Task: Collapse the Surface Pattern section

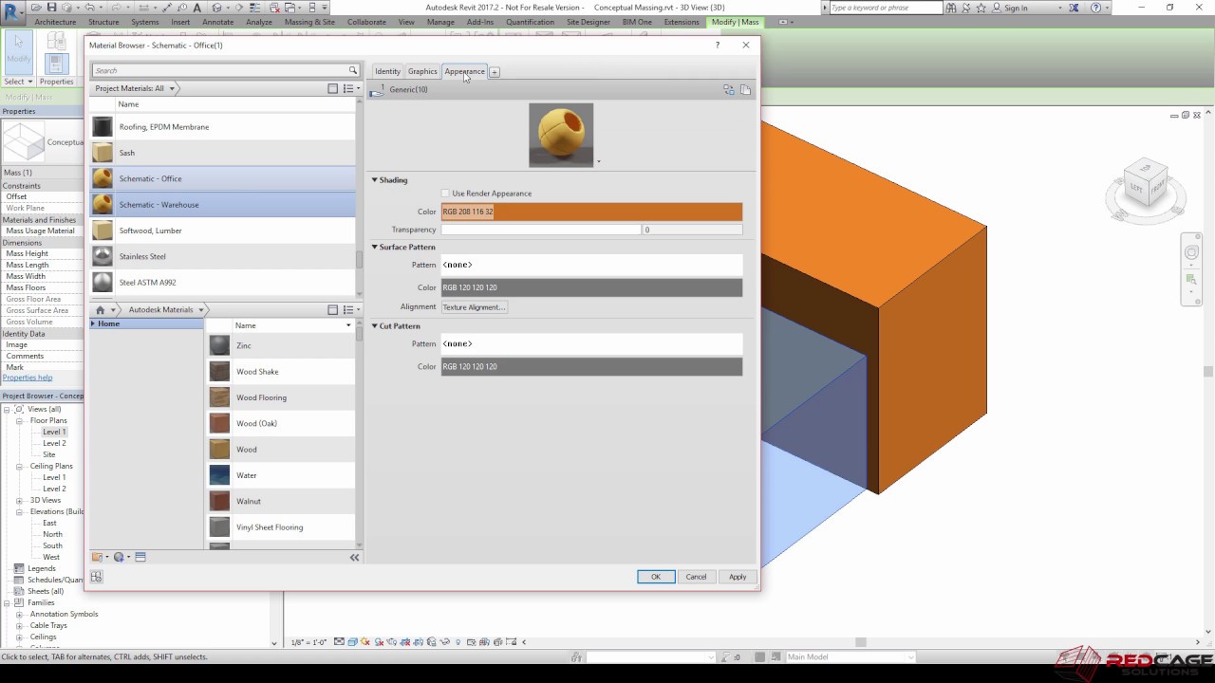Action: [375, 248]
